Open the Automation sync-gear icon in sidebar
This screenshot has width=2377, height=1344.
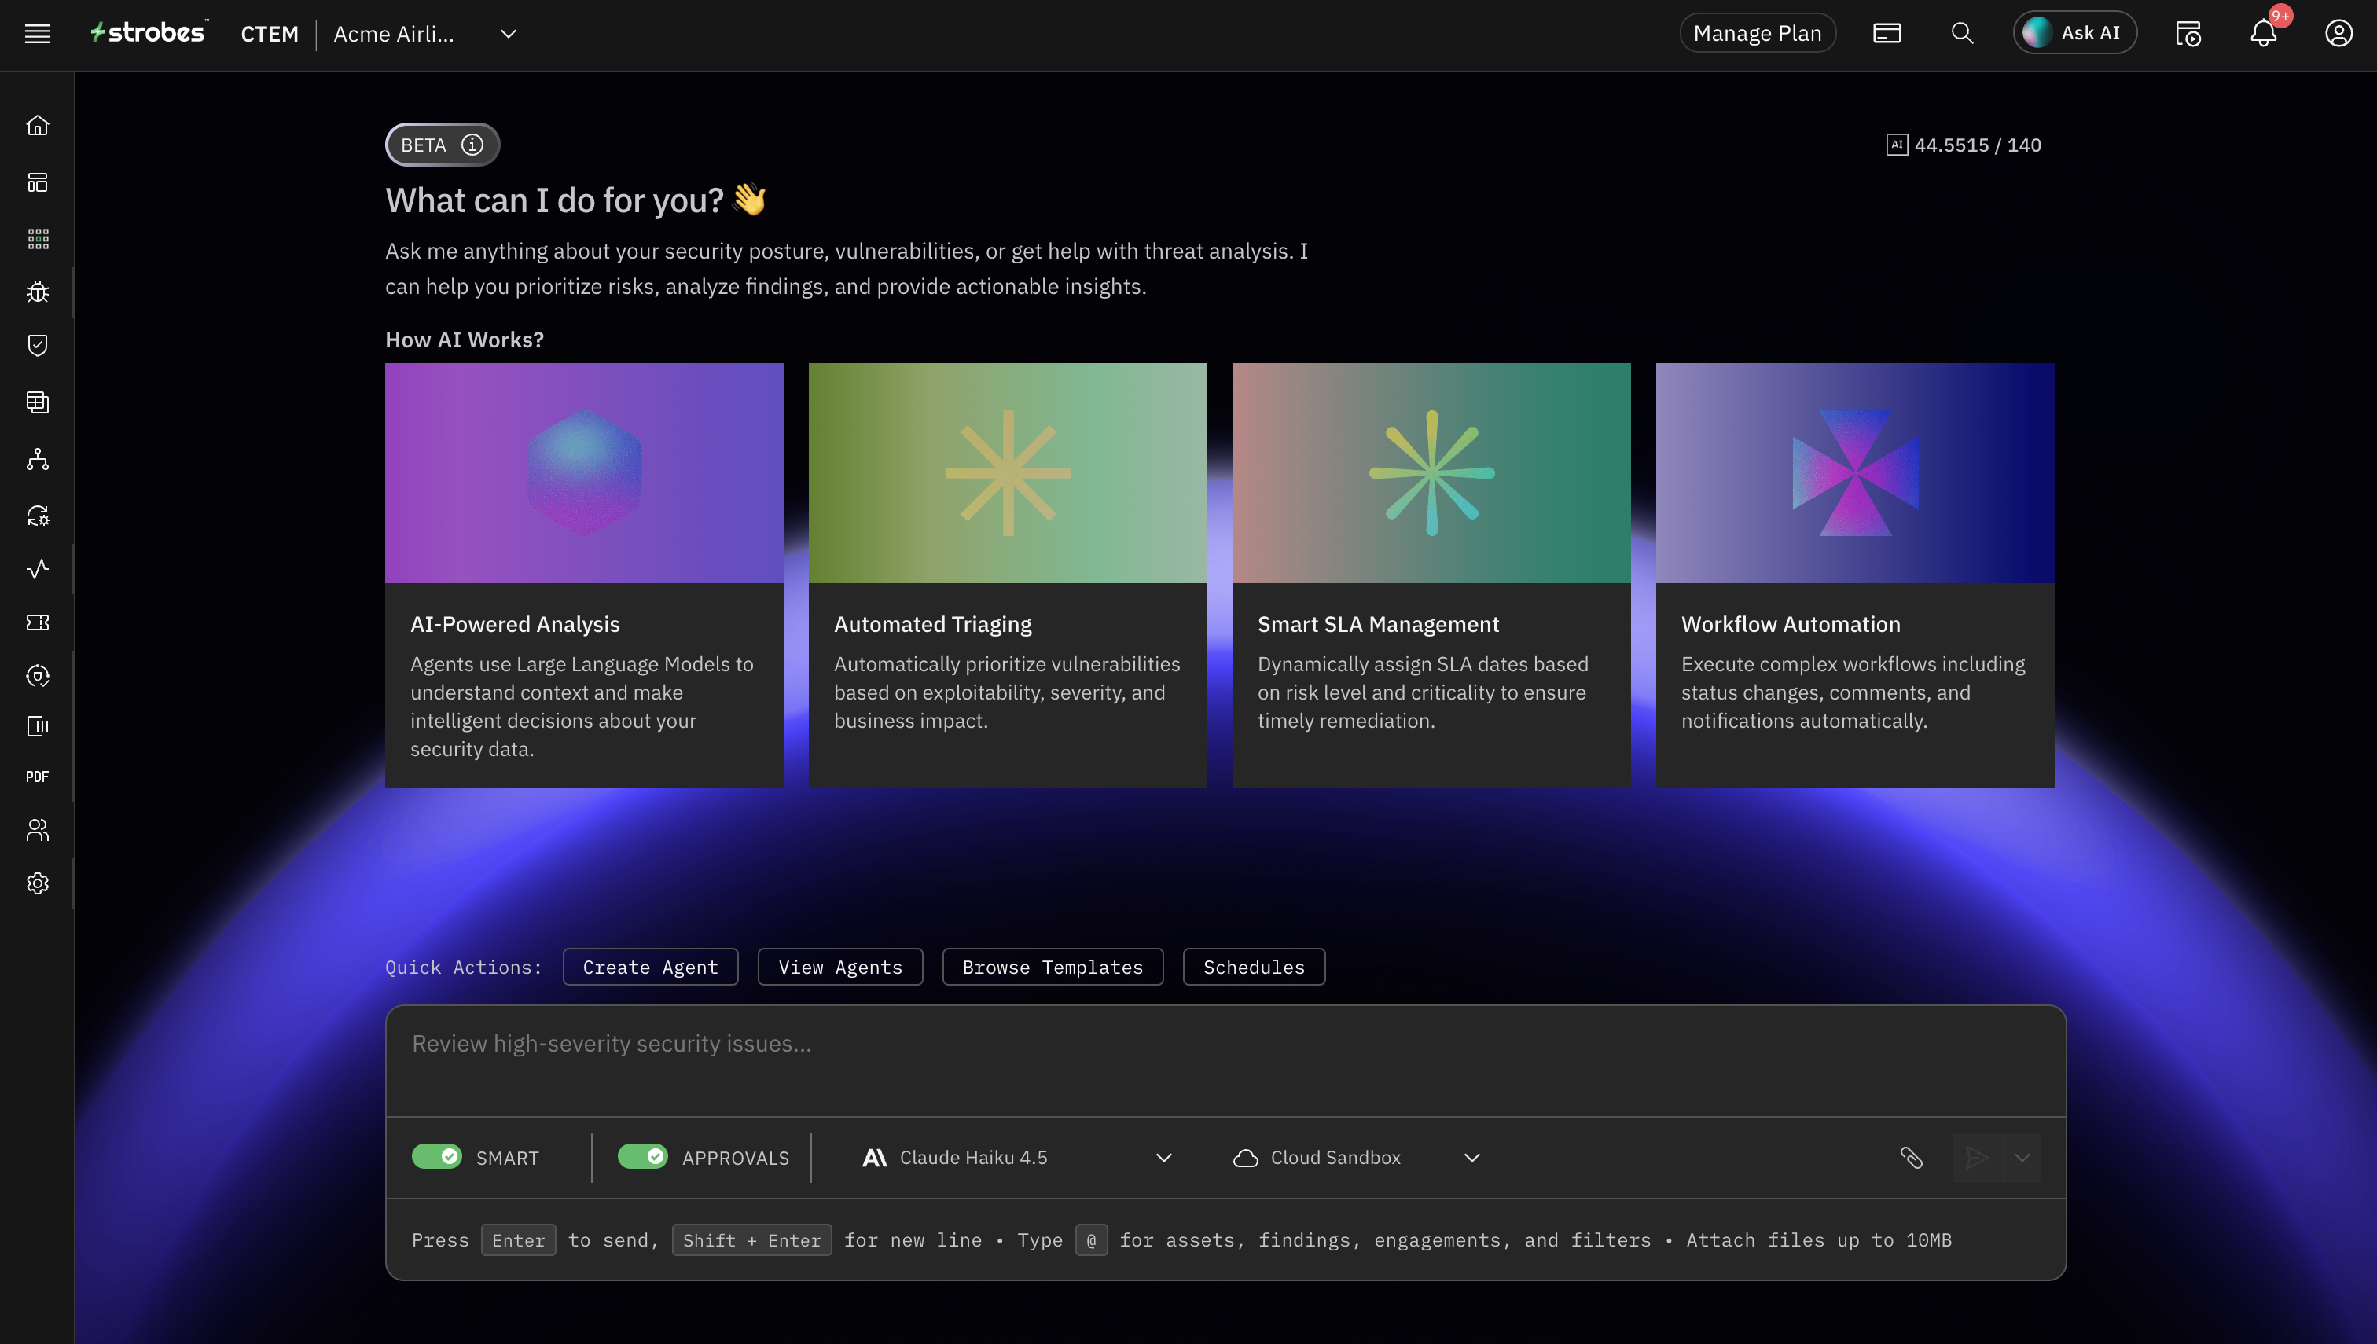(x=37, y=516)
